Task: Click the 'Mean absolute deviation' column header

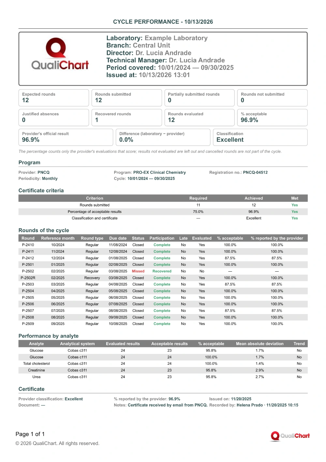Action: pyautogui.click(x=260, y=344)
